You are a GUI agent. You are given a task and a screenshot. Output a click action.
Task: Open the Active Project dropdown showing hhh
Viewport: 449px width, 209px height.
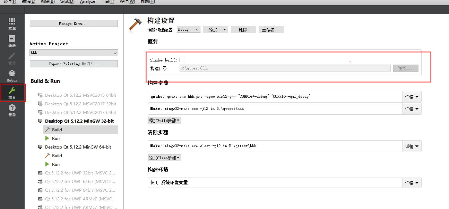coord(74,53)
